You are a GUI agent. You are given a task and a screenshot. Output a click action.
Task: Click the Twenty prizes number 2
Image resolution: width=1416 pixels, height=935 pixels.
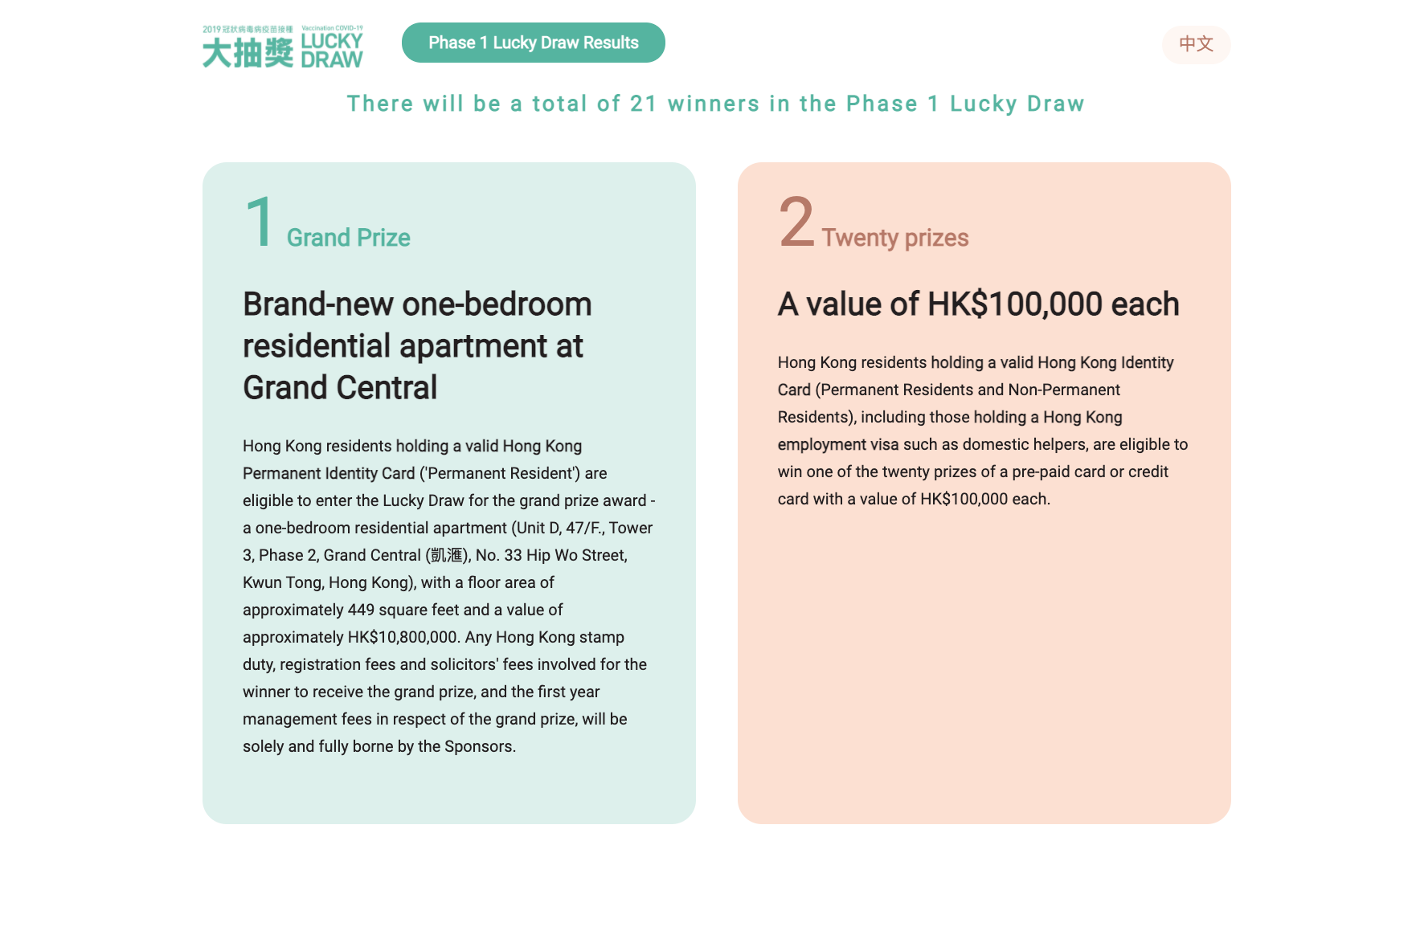click(x=796, y=222)
